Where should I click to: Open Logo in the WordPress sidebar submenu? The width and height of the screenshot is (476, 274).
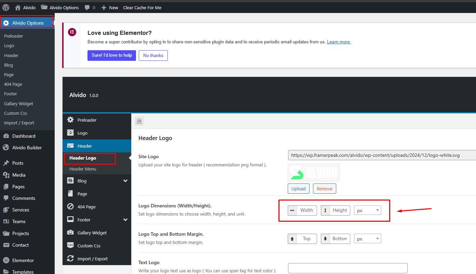coord(9,45)
